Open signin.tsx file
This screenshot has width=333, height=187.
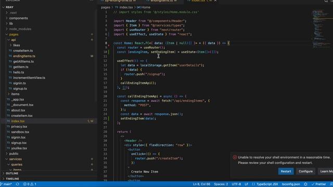[x=18, y=137]
